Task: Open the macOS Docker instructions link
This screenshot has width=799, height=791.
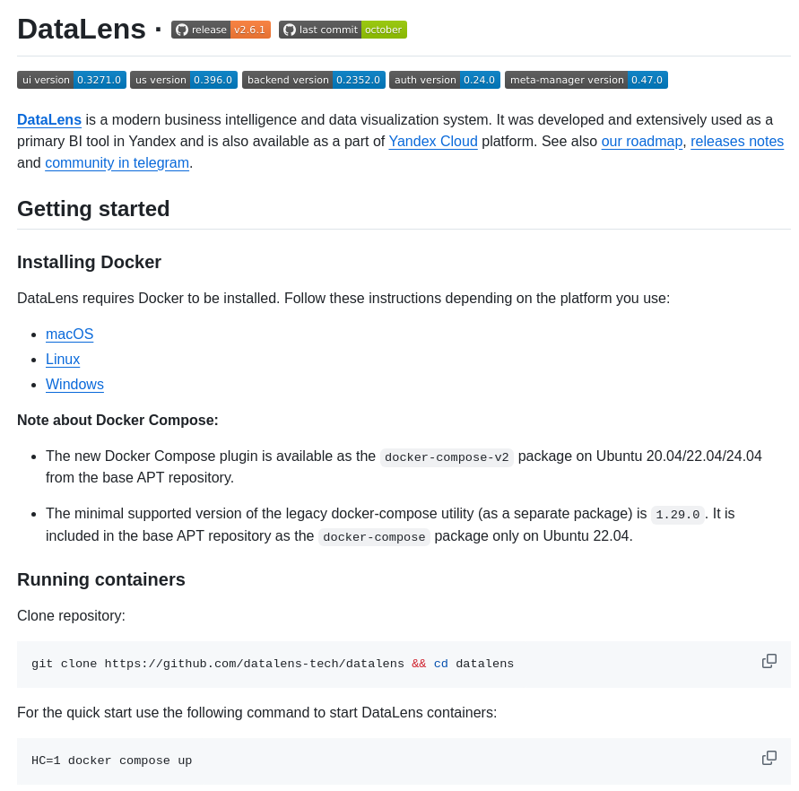Action: point(69,334)
